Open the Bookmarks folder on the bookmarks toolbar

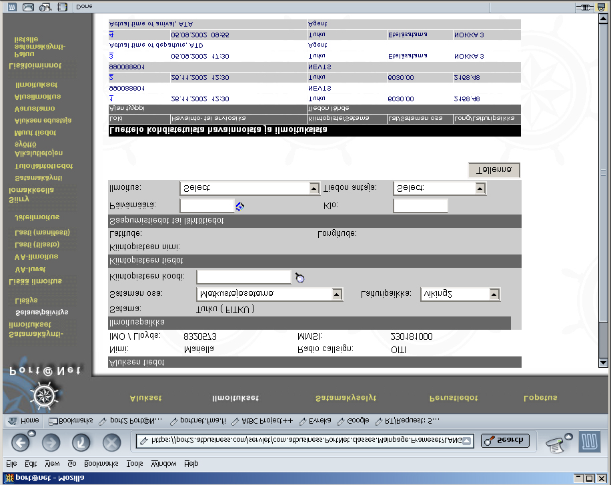(71, 421)
